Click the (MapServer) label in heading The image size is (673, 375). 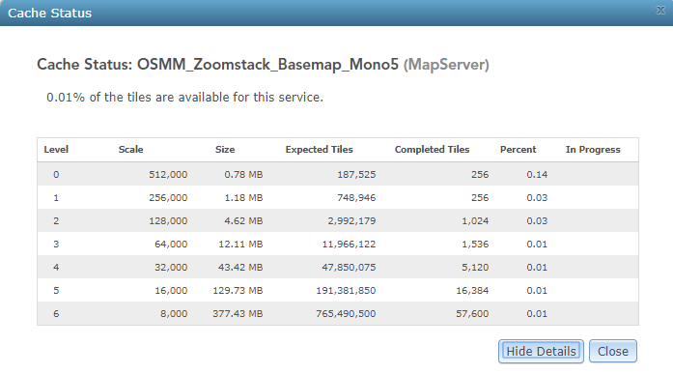pos(446,65)
